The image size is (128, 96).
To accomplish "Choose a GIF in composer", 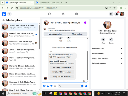I will pyautogui.click(x=55, y=86).
